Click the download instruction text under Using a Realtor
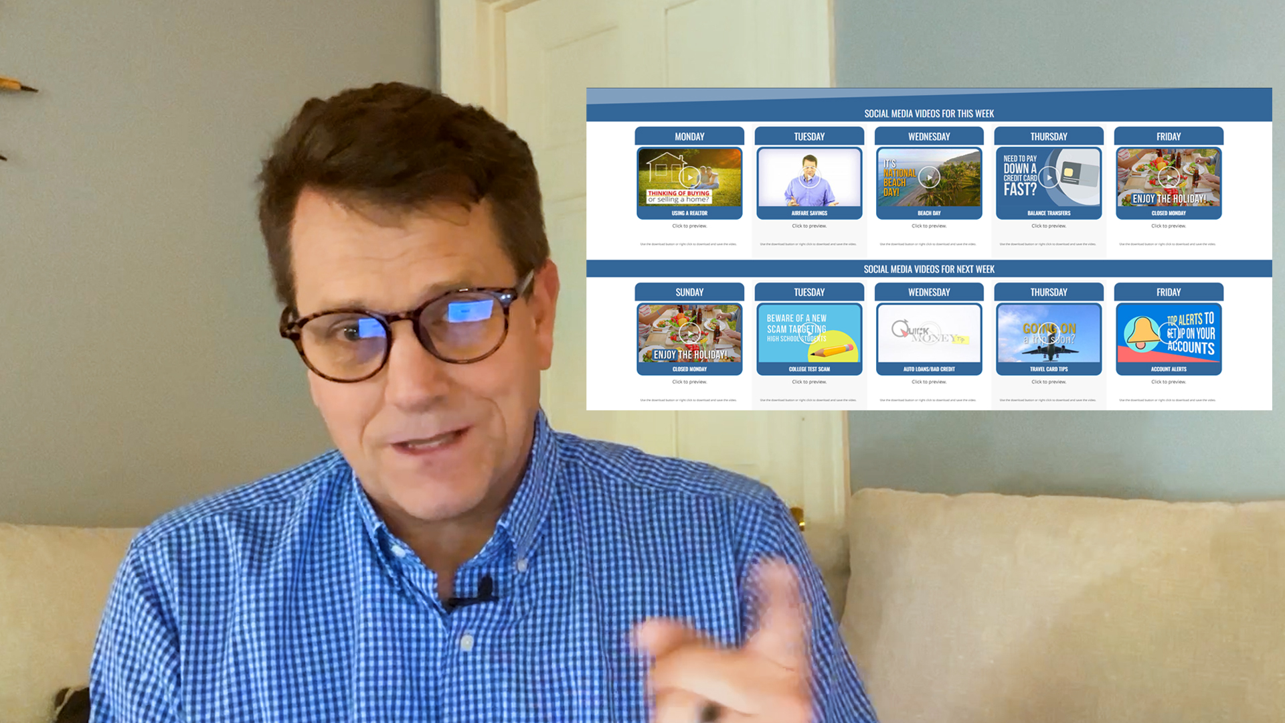Screen dimensions: 1285x723 [689, 244]
